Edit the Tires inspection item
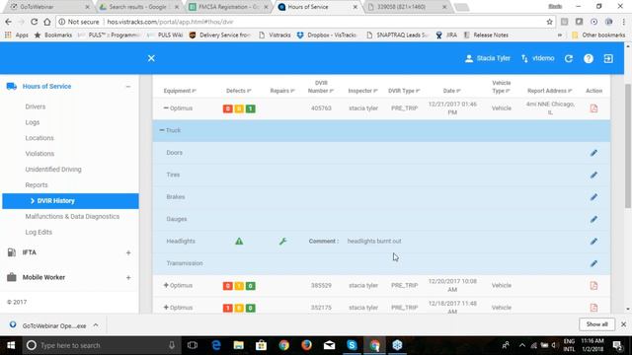Screen dimensions: 632x355 coord(593,175)
